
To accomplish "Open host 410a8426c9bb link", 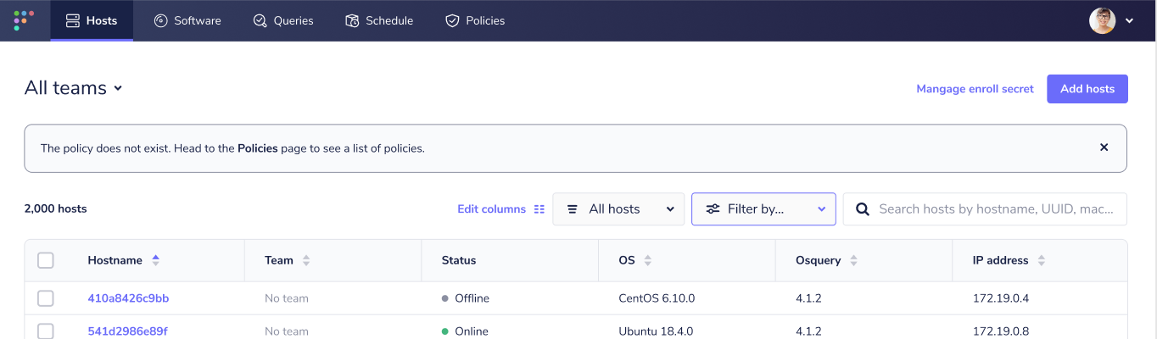I will point(128,298).
